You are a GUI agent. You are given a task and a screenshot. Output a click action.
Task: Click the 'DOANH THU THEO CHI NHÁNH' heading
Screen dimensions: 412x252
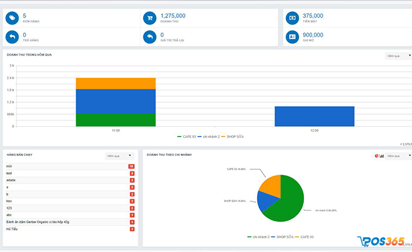pos(169,155)
